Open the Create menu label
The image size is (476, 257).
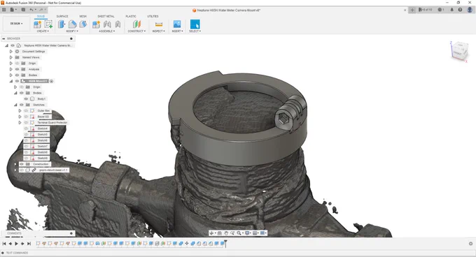pyautogui.click(x=43, y=31)
